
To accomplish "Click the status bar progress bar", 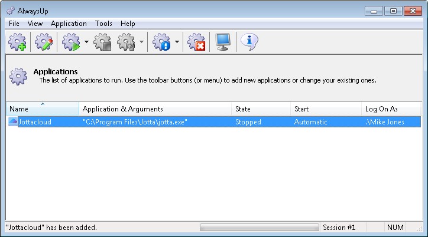I will 260,227.
